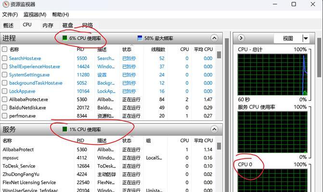This screenshot has height=192, width=323.
Task: Select the ToDesk_Service service row
Action: 109,166
